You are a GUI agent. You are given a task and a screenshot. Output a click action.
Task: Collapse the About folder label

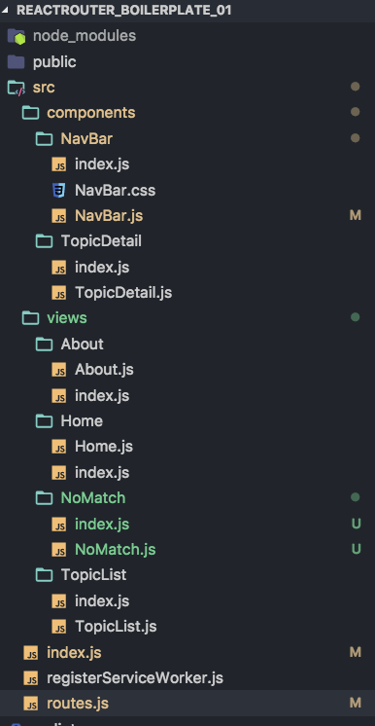[82, 344]
